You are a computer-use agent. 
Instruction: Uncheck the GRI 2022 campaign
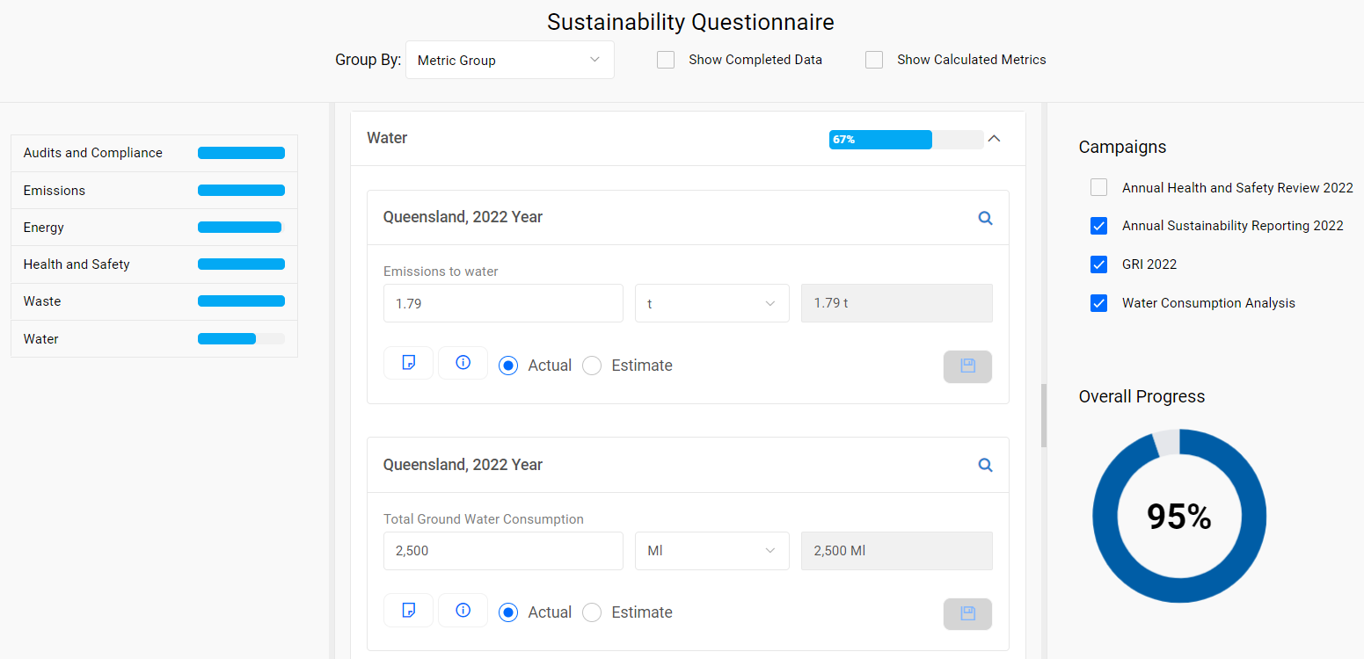click(1098, 264)
